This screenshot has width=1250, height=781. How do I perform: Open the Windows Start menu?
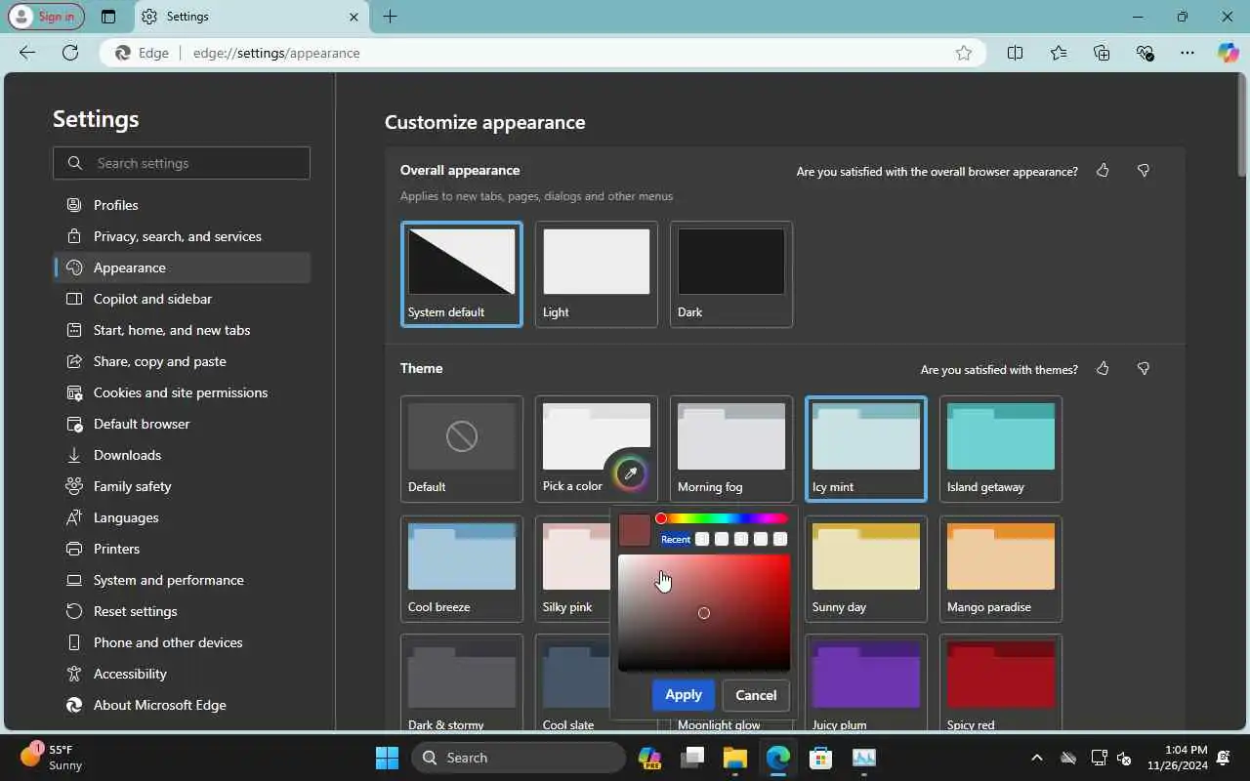point(388,758)
